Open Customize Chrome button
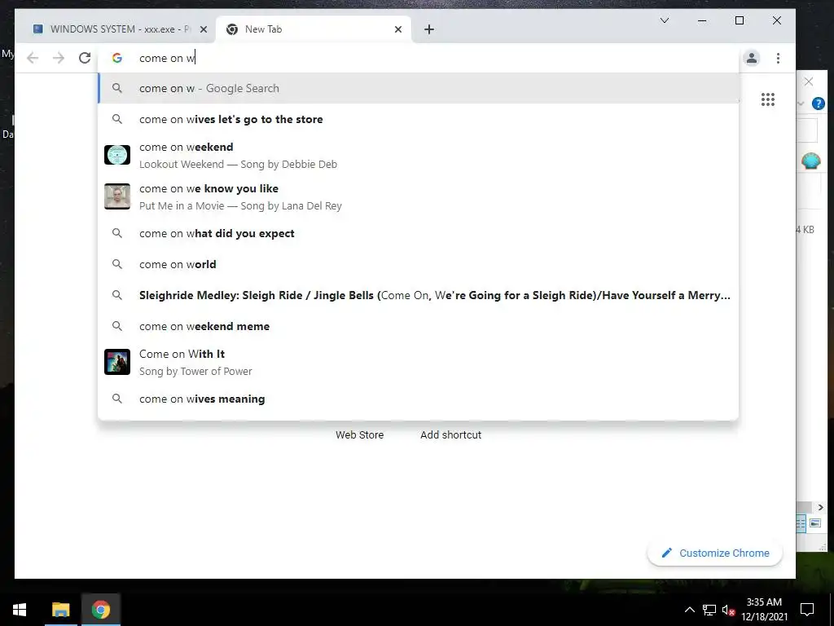 pos(715,553)
